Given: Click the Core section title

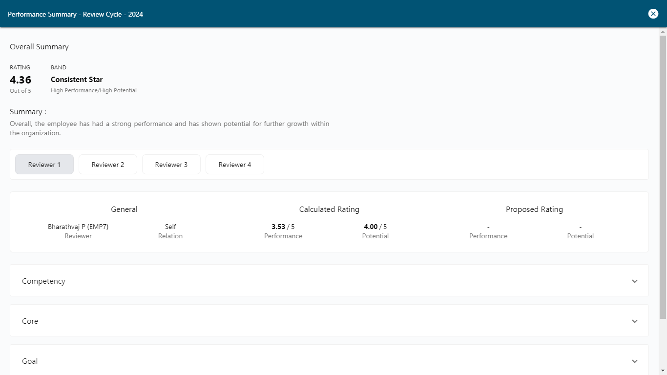Looking at the screenshot, I should pos(30,321).
